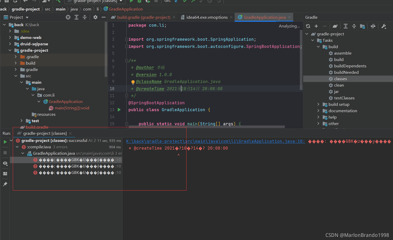Viewport: 393px width, 240px height.
Task: Click the debug bug icon in top toolbar
Action: coord(139,1)
